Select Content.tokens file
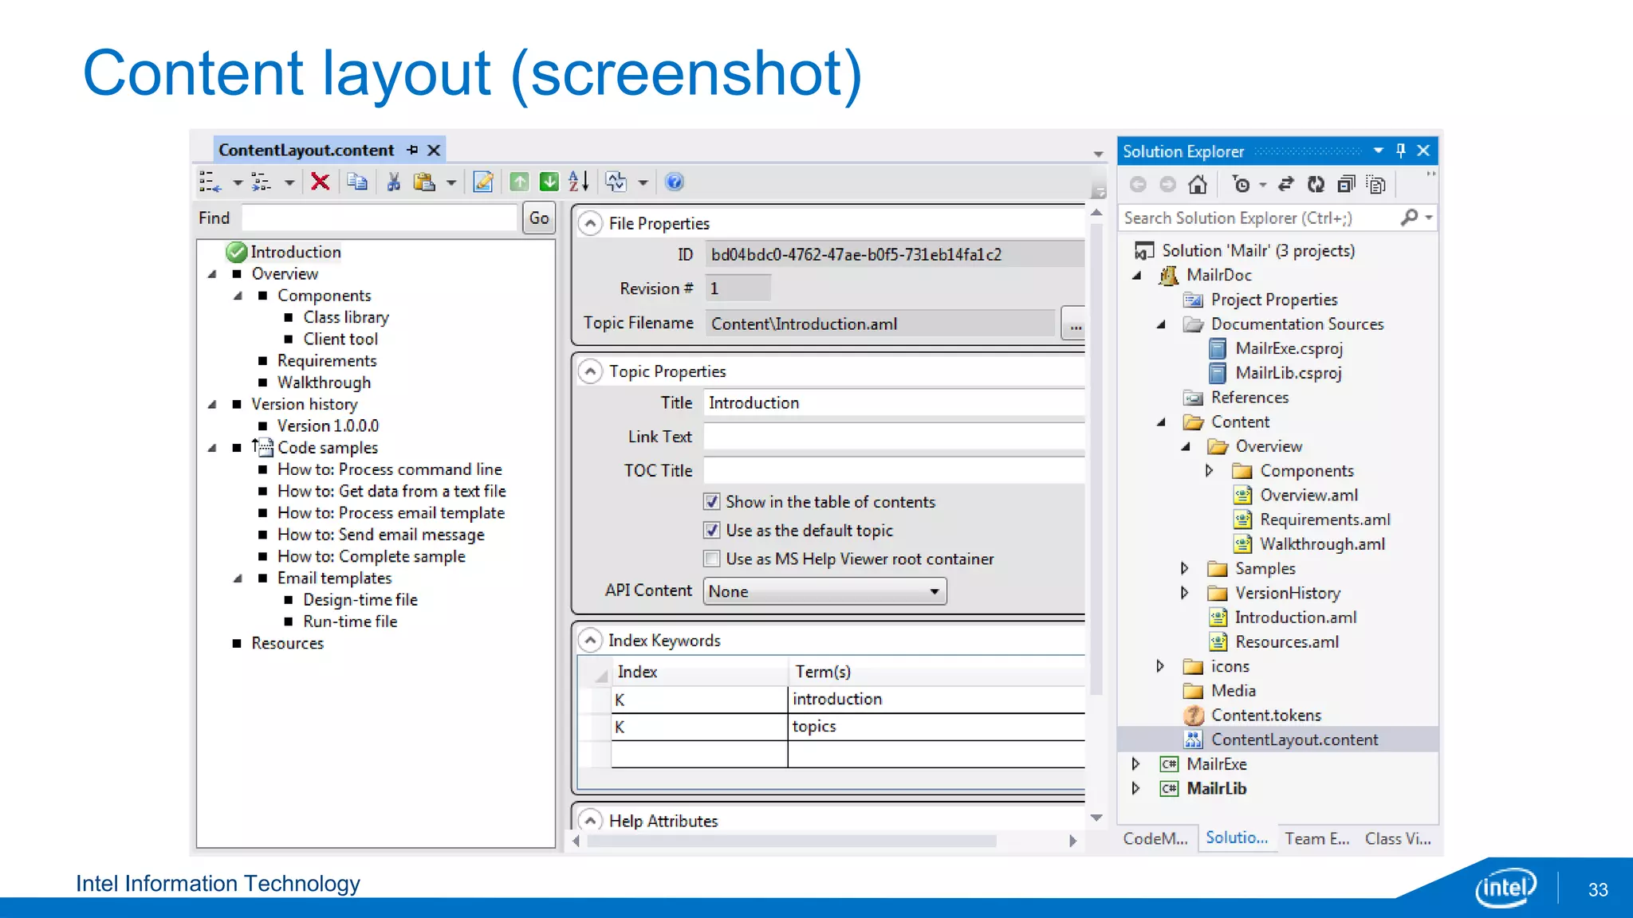This screenshot has height=918, width=1633. point(1266,716)
